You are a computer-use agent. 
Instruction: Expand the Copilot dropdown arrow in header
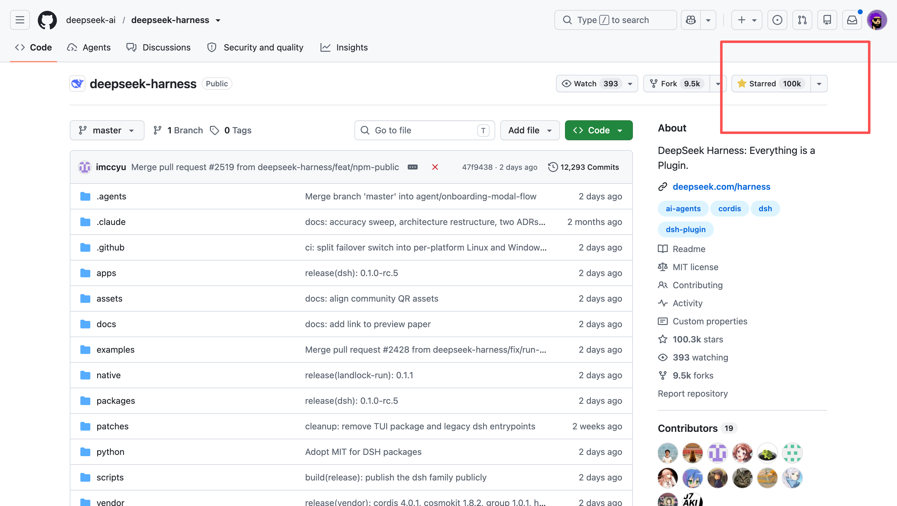tap(708, 20)
